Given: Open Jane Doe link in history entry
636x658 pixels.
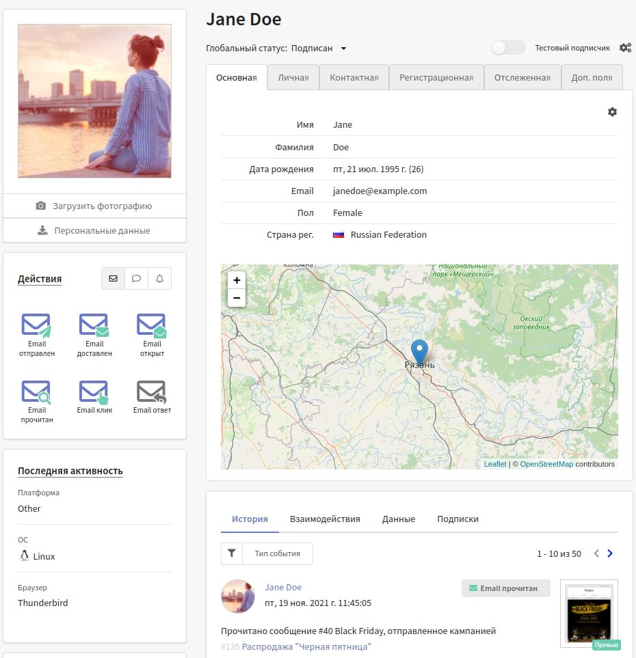Looking at the screenshot, I should click(x=283, y=588).
